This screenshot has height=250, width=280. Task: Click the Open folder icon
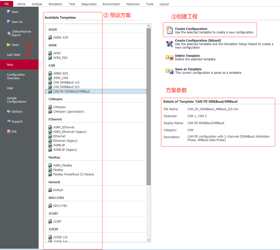(x=9, y=45)
